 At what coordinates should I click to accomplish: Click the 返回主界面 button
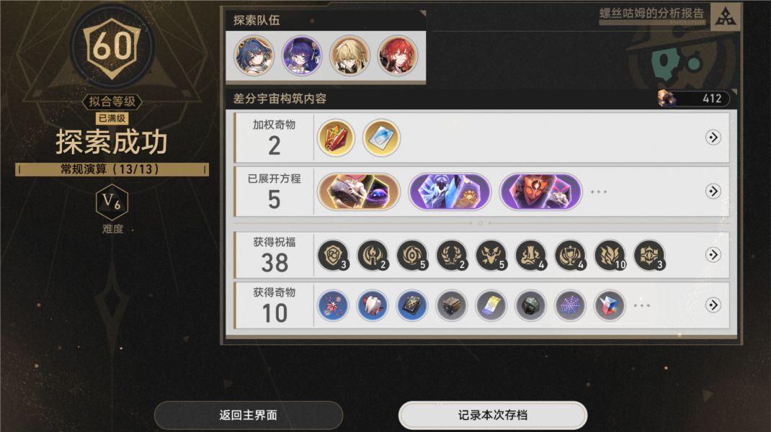[249, 415]
